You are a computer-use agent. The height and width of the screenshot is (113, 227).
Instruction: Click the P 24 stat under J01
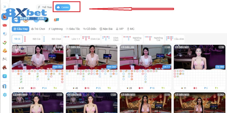pyautogui.click(x=44, y=88)
